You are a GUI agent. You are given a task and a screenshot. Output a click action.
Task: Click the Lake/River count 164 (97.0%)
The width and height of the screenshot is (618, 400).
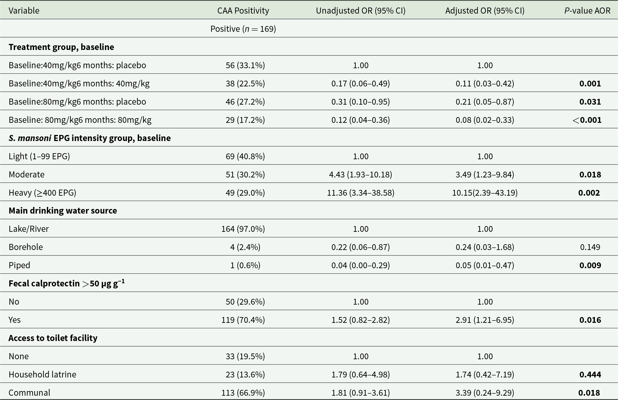243,229
